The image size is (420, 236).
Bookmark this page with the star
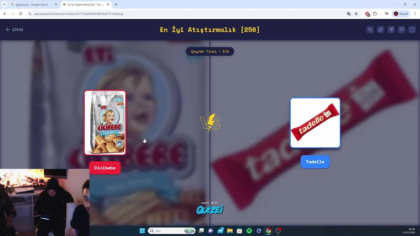[x=356, y=14]
